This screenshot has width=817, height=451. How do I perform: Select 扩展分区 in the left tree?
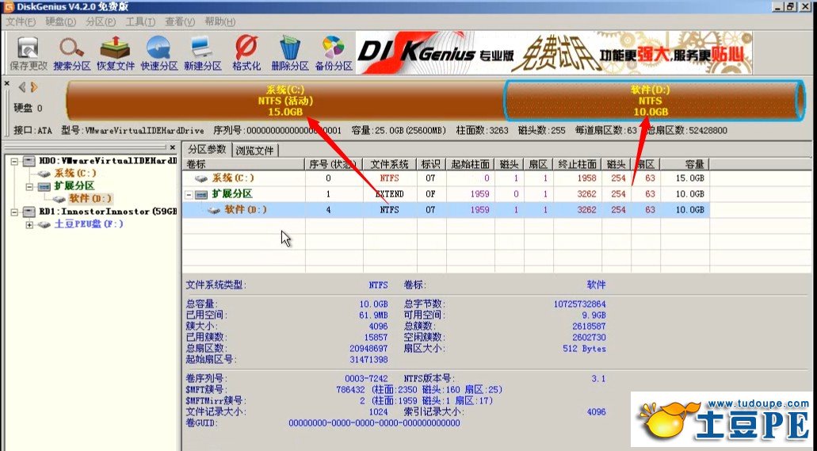pos(74,185)
